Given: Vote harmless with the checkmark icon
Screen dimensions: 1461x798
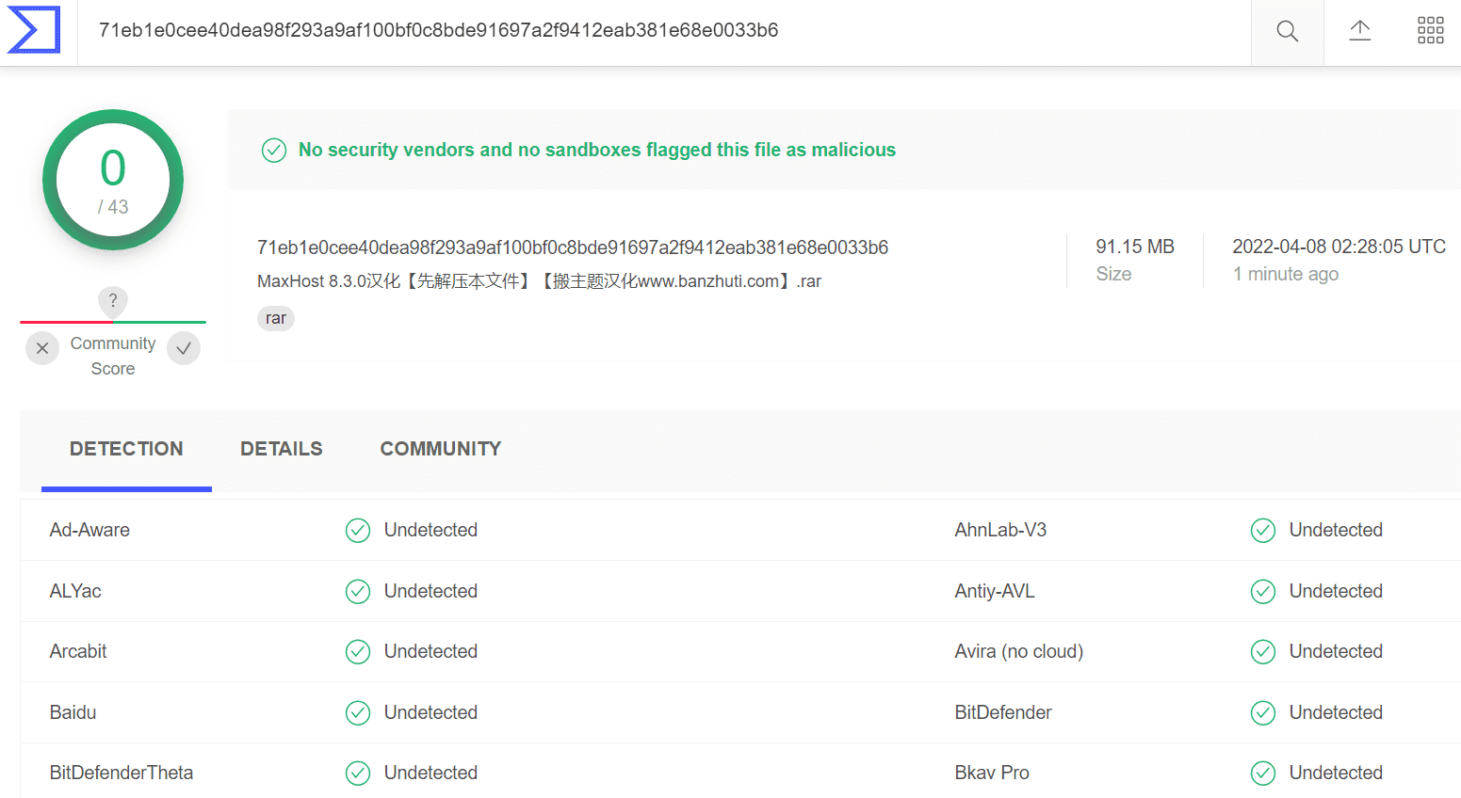Looking at the screenshot, I should 184,348.
